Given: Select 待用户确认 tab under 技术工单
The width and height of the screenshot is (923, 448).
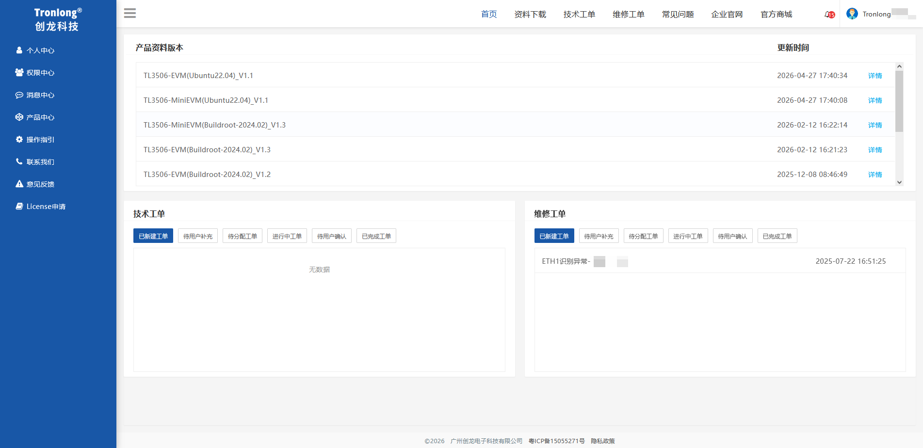Looking at the screenshot, I should click(x=332, y=236).
